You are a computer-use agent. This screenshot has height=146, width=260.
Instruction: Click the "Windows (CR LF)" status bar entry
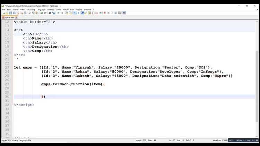pos(220,140)
